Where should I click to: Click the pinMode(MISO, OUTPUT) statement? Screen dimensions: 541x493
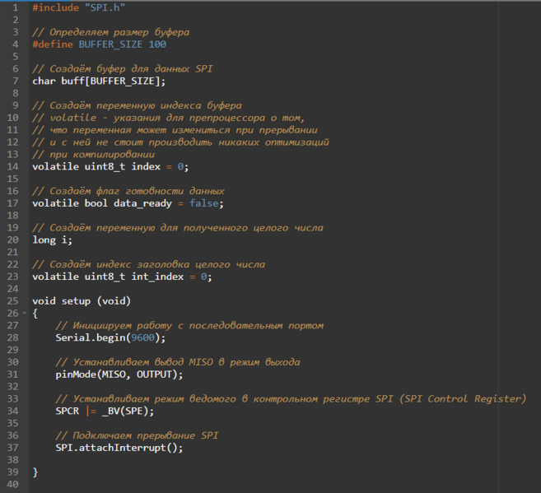pos(119,374)
